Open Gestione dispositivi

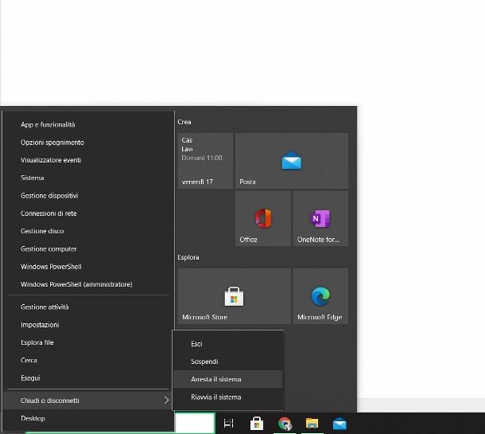(x=88, y=196)
